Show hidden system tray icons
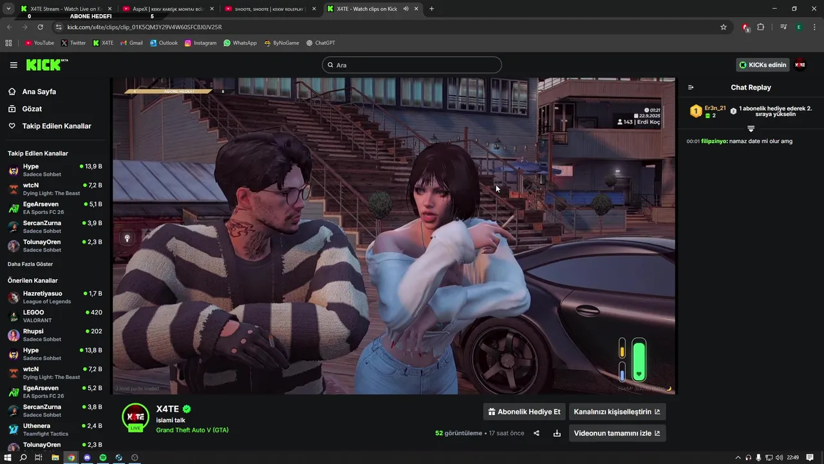Image resolution: width=824 pixels, height=464 pixels. (738, 458)
